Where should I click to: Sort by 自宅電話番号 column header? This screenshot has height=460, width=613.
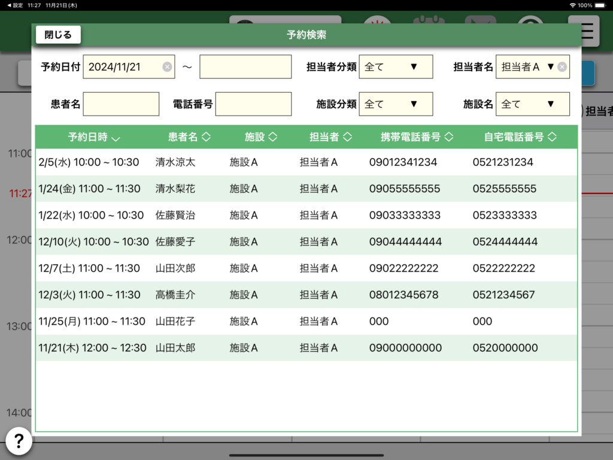pos(520,137)
